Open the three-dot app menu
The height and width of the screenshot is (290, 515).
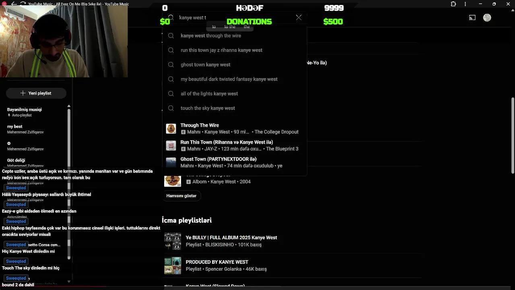(x=466, y=4)
